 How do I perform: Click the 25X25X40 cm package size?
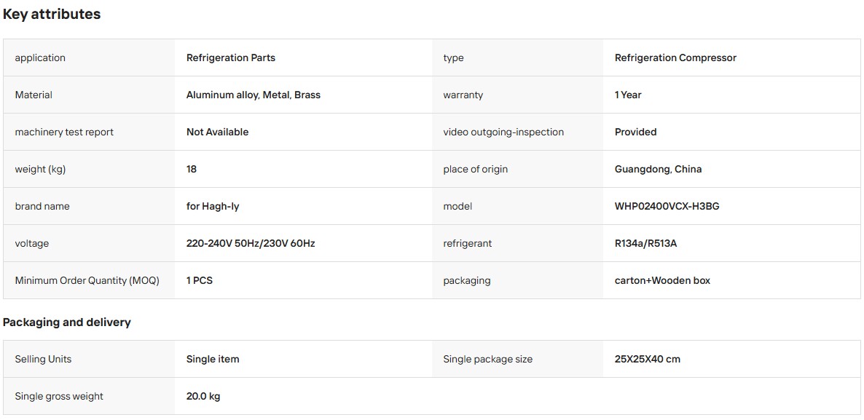point(648,360)
